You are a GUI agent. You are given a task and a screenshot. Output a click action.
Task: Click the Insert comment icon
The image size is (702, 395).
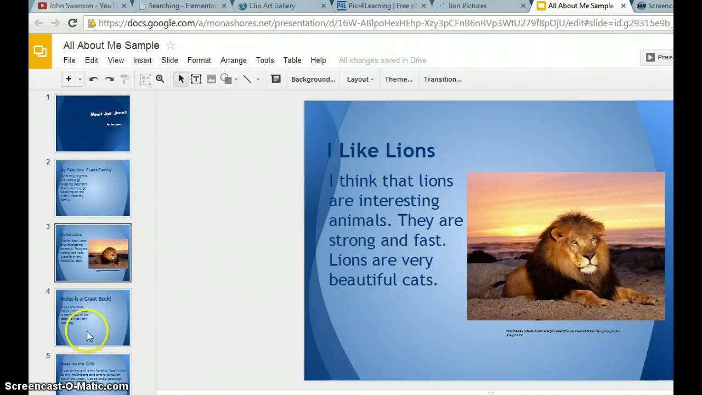276,79
